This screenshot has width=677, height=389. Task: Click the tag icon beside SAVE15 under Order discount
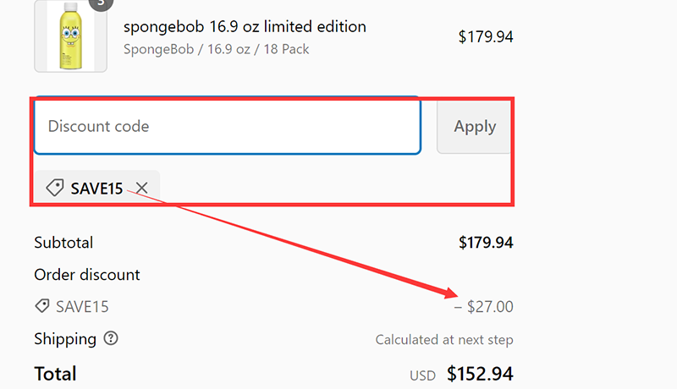tap(41, 307)
